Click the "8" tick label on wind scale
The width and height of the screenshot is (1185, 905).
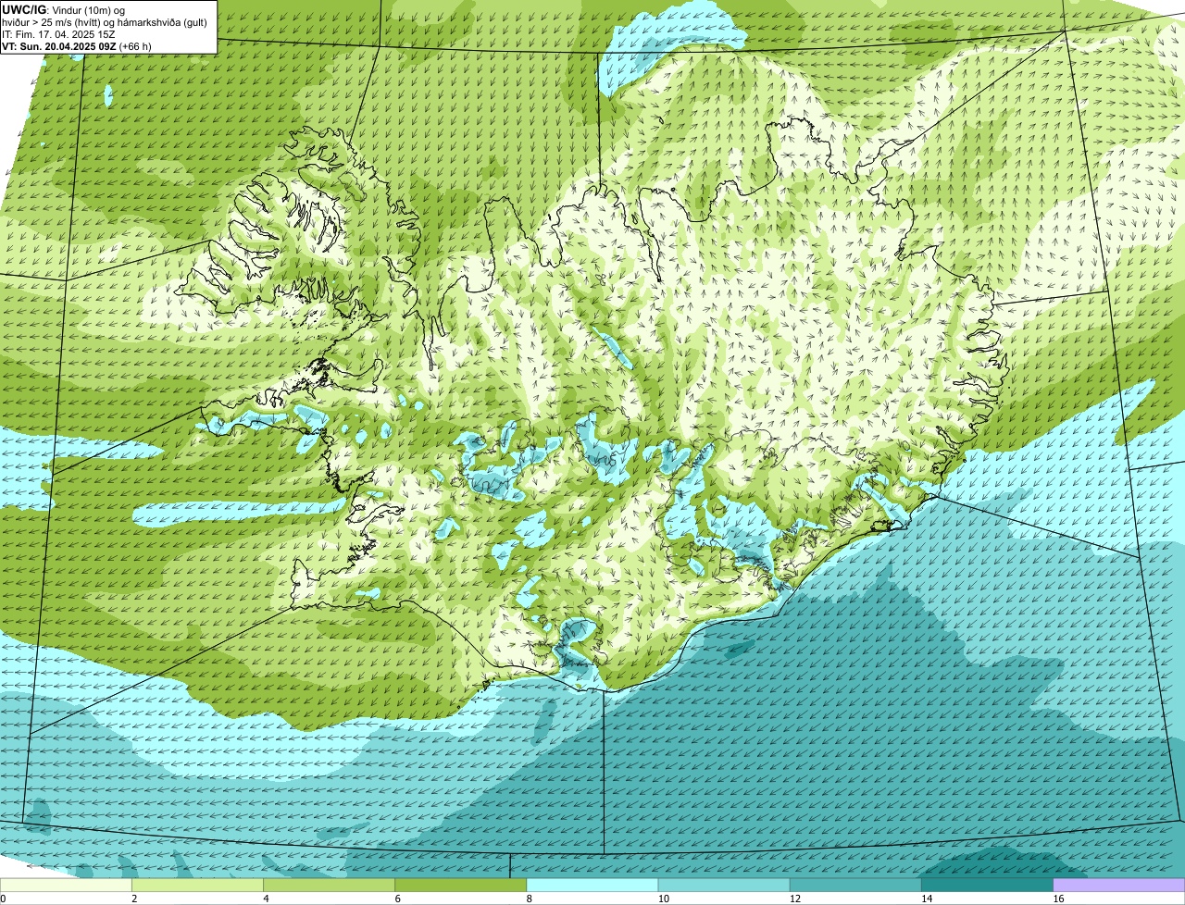coord(529,899)
